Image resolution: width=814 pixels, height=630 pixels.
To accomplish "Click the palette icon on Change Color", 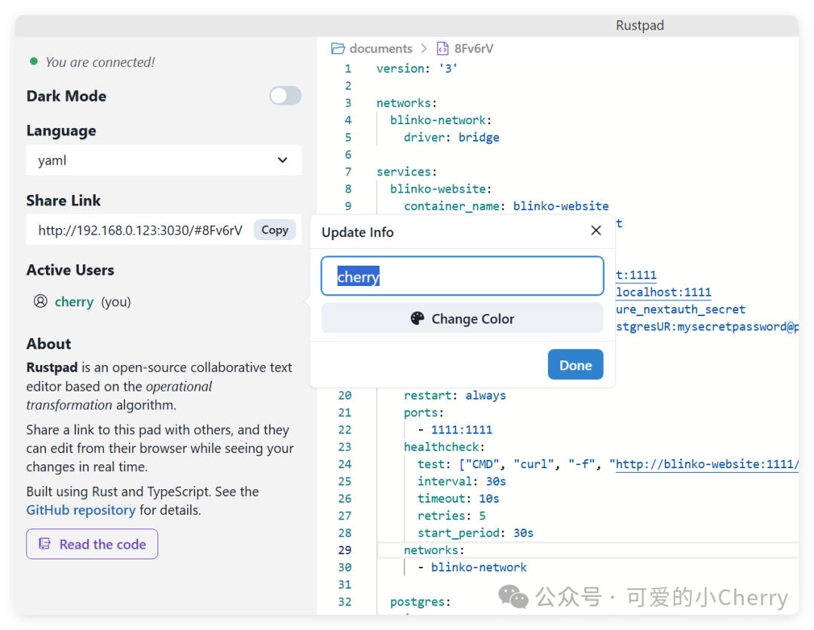I will (x=418, y=318).
